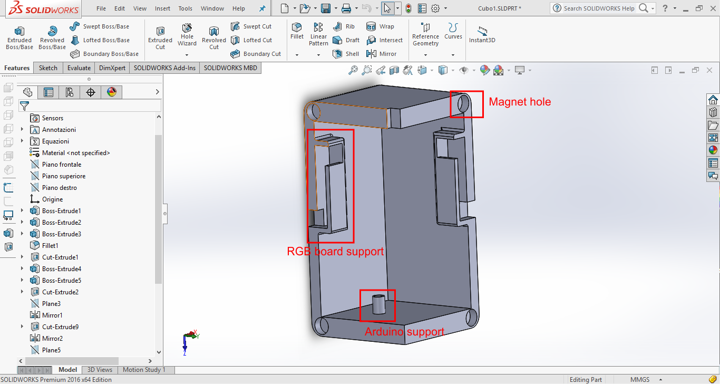Select the Mirror feature
This screenshot has width=720, height=384.
(x=382, y=54)
